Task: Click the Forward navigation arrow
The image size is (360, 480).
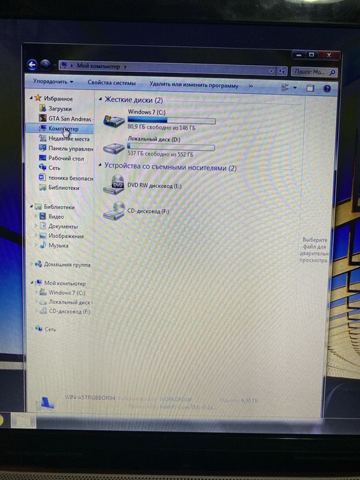Action: click(45, 64)
